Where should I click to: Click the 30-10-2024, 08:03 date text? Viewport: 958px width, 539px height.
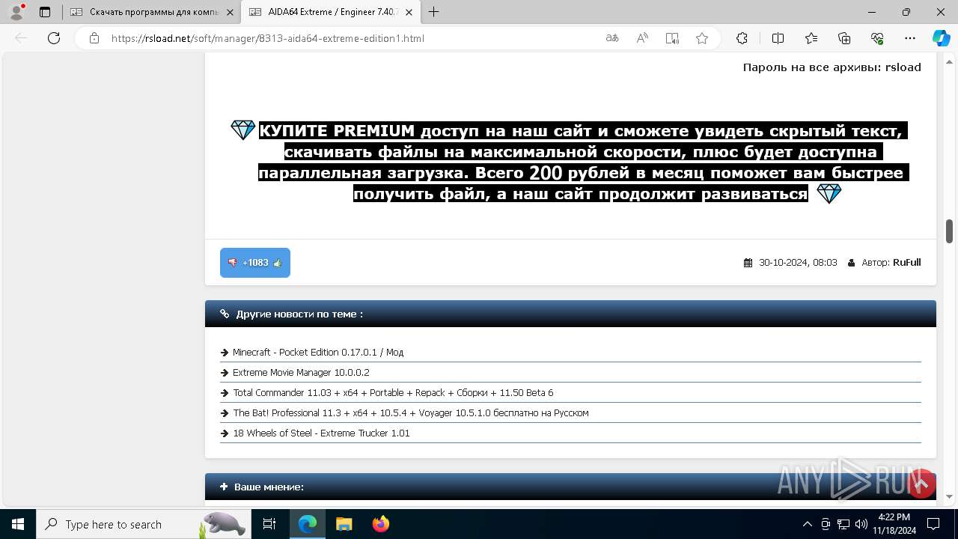coord(798,263)
